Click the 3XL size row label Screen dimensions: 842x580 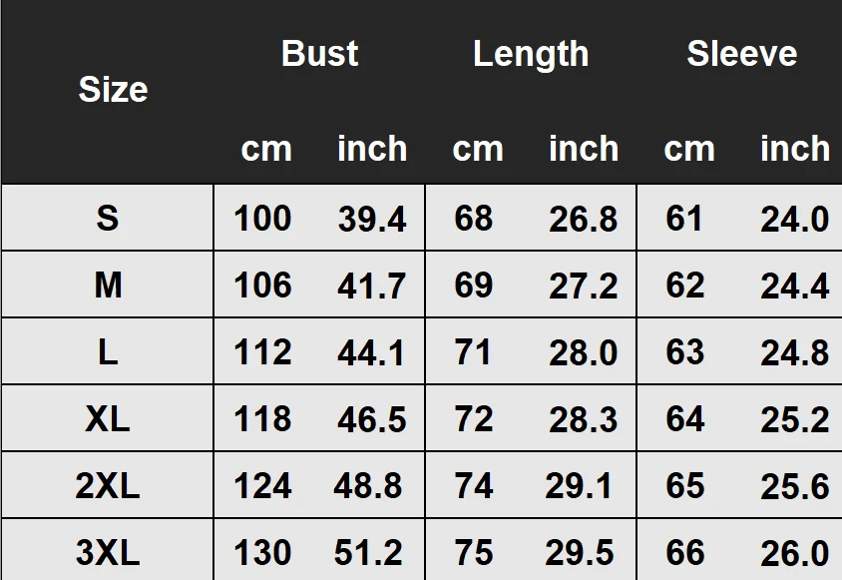[x=108, y=553]
